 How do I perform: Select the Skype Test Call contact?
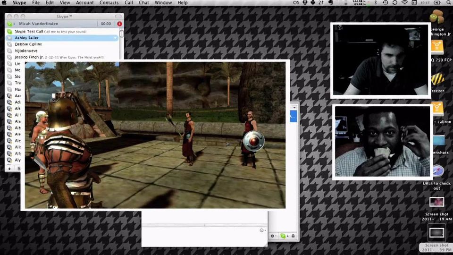click(x=62, y=31)
